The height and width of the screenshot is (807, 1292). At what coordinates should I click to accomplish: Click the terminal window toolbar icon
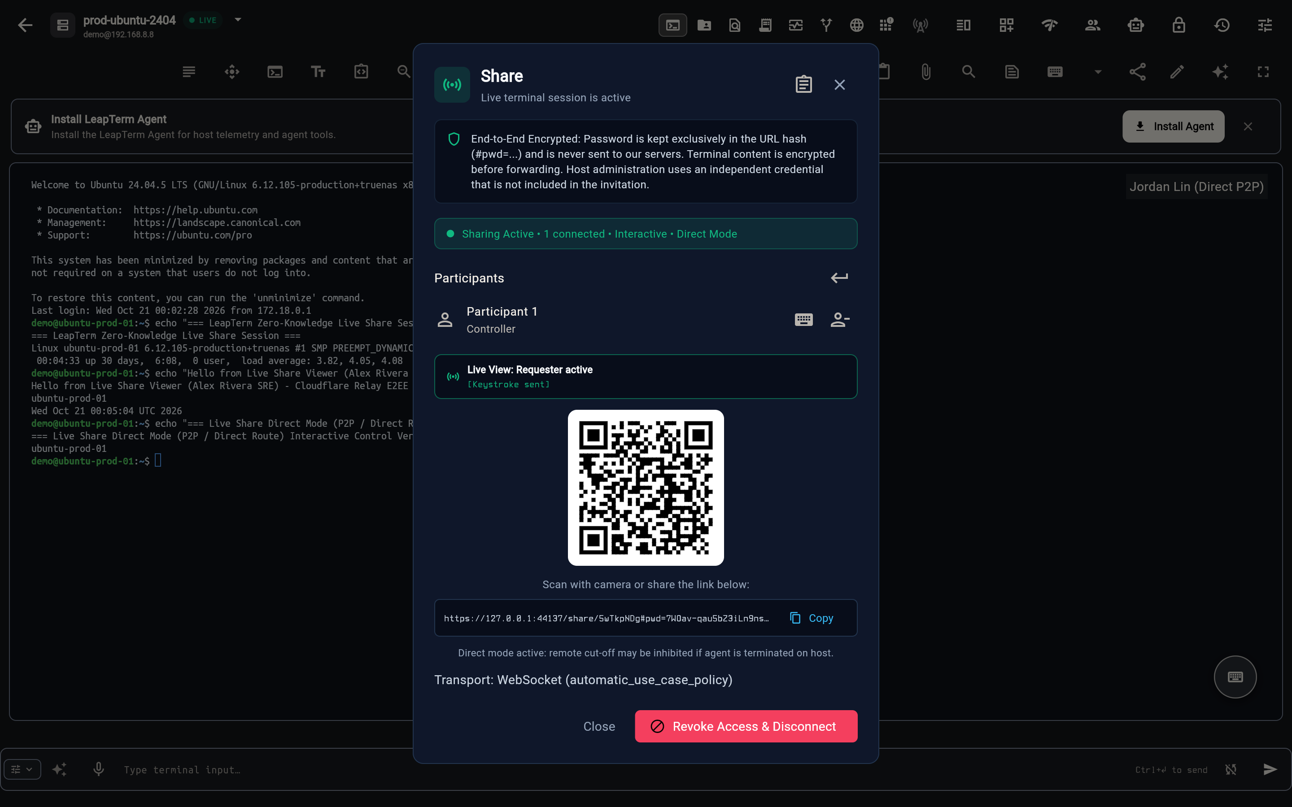pos(275,72)
